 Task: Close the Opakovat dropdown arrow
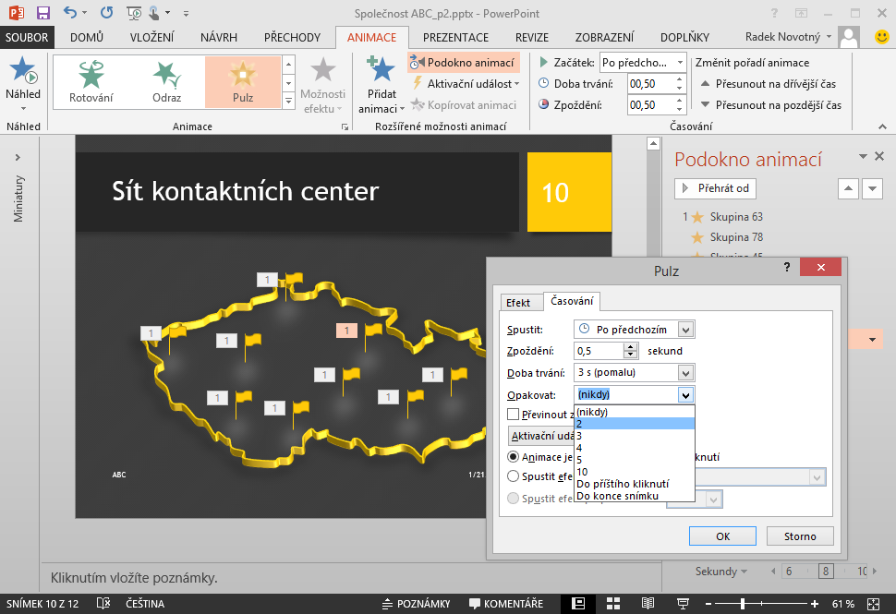(x=685, y=394)
